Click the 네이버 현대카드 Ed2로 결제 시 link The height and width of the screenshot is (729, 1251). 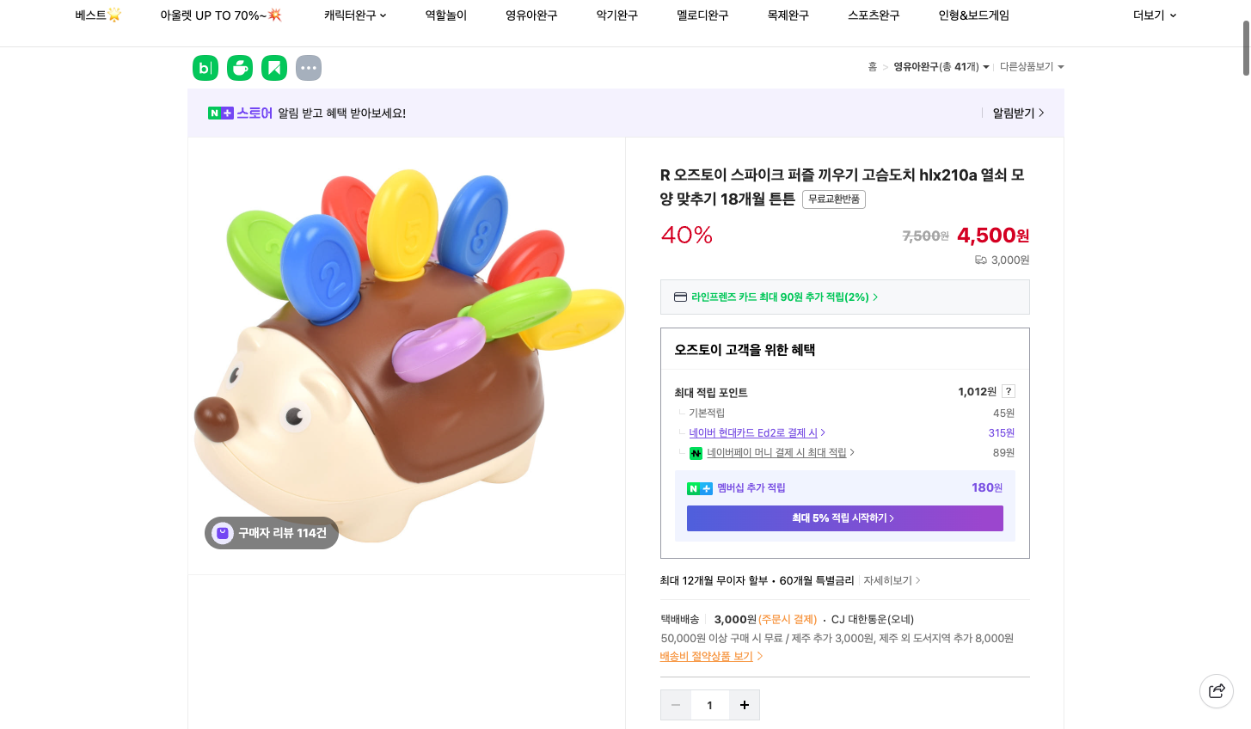[x=755, y=432]
